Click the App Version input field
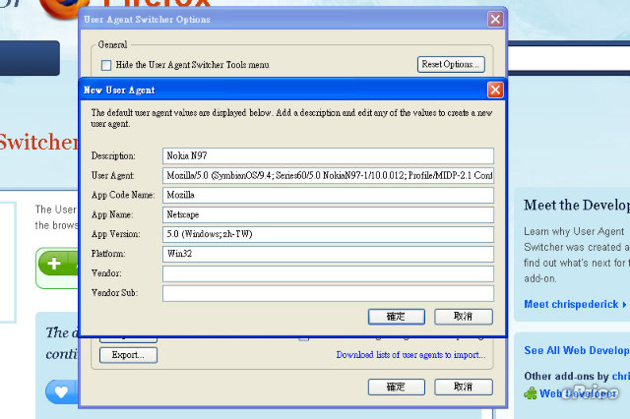Viewport: 630px width, 419px height. pos(328,234)
